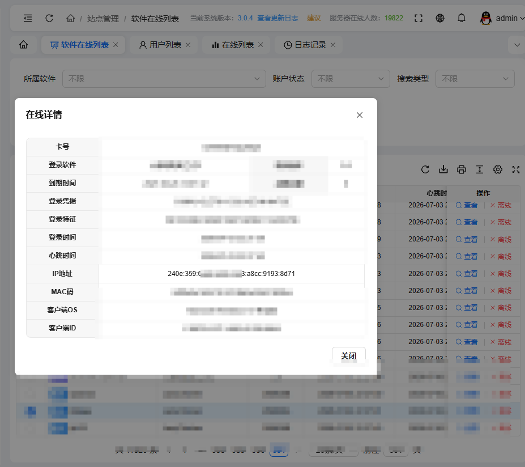525x467 pixels.
Task: Refresh table data icon in toolbar
Action: click(425, 169)
